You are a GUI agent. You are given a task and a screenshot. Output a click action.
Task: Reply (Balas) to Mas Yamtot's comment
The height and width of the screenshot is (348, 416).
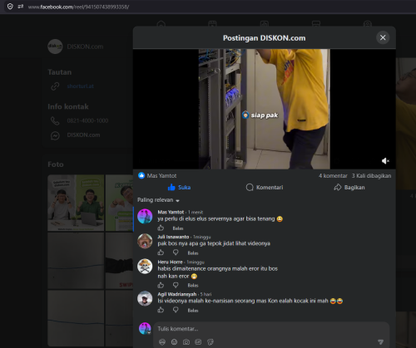(x=178, y=228)
